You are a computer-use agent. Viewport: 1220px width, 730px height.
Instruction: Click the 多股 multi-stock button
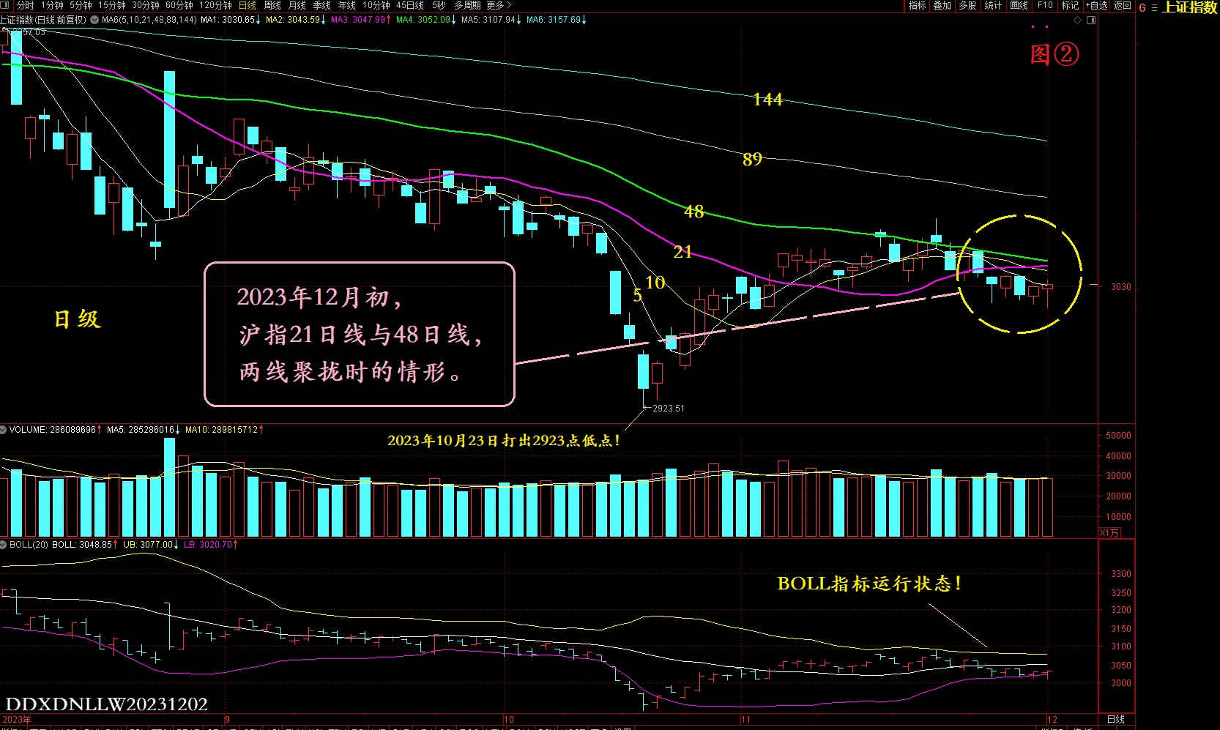coord(968,5)
